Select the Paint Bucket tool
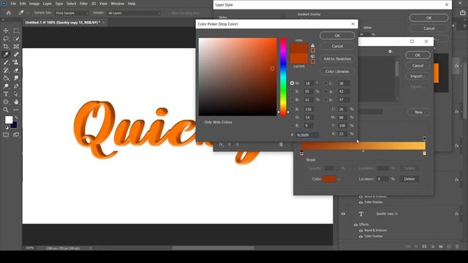The height and width of the screenshot is (263, 468). (6, 78)
